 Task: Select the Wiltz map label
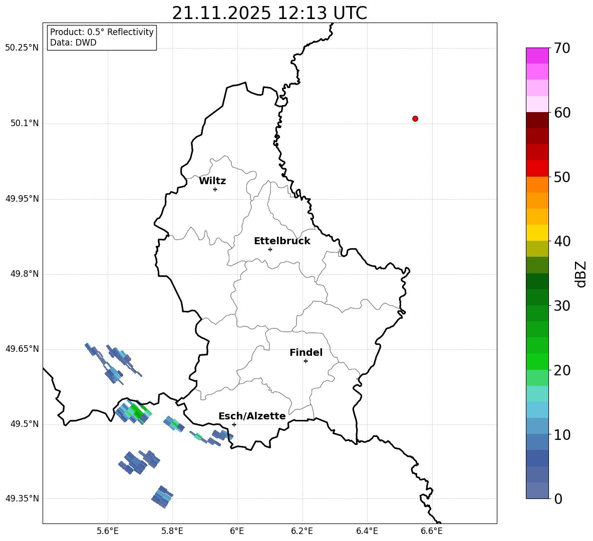coord(212,181)
